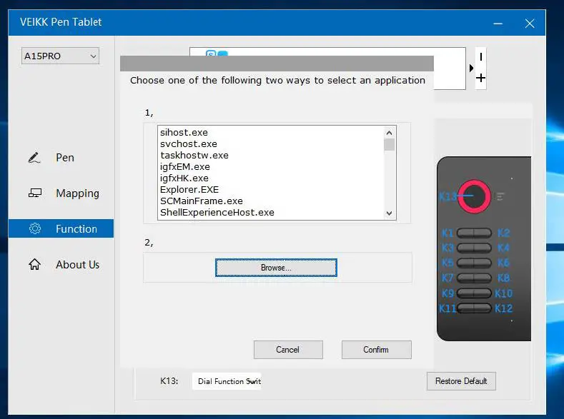Viewport: 564px width, 419px height.
Task: Select svchost.exe in the process list
Action: (x=189, y=144)
